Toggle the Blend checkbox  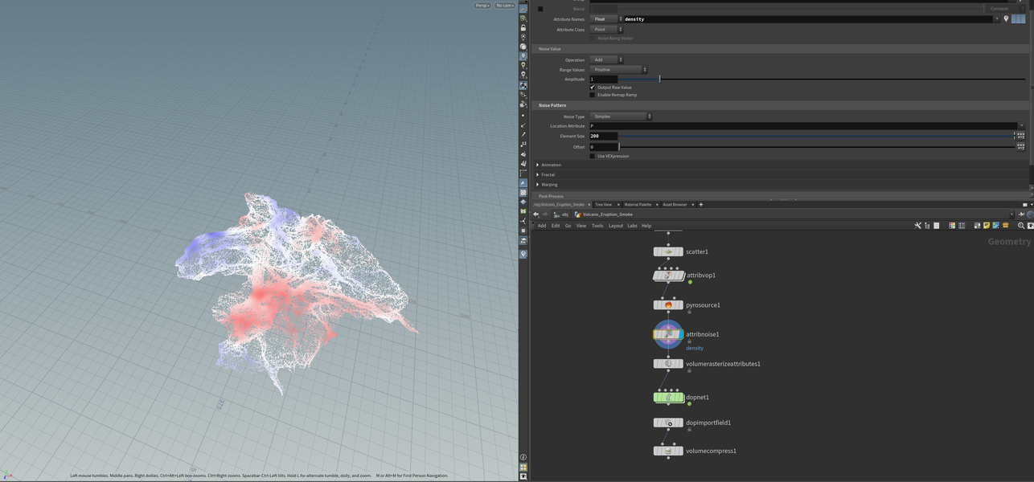pos(540,9)
